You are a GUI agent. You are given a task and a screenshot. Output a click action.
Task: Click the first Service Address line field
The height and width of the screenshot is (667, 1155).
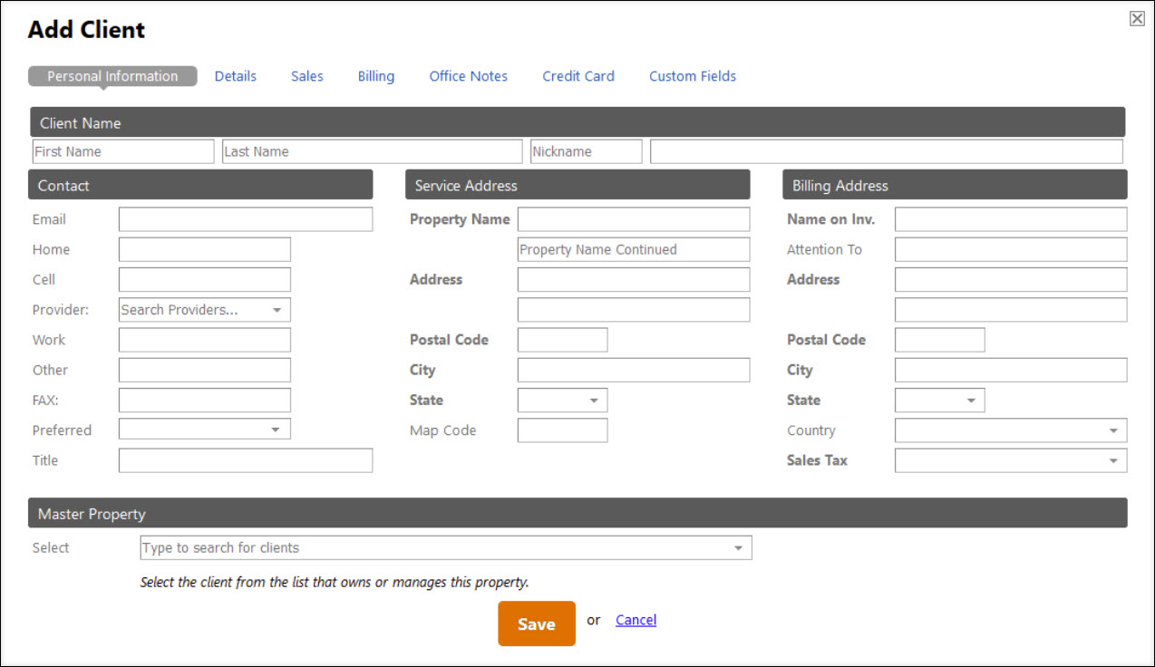634,279
